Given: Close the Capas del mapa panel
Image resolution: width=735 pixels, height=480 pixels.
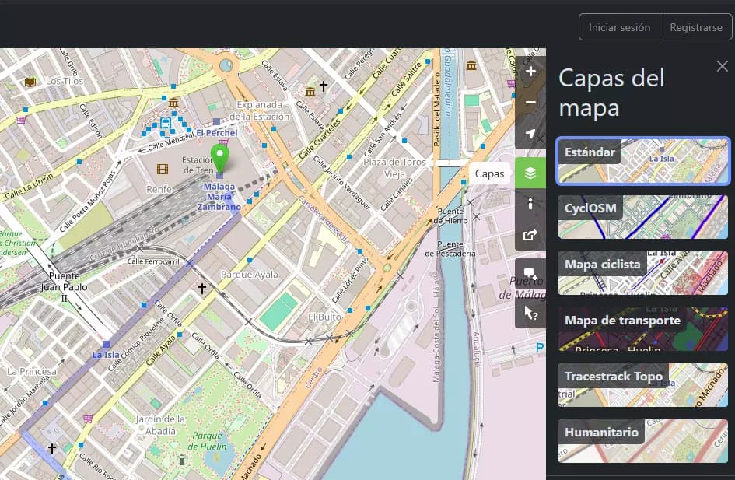Looking at the screenshot, I should (722, 67).
